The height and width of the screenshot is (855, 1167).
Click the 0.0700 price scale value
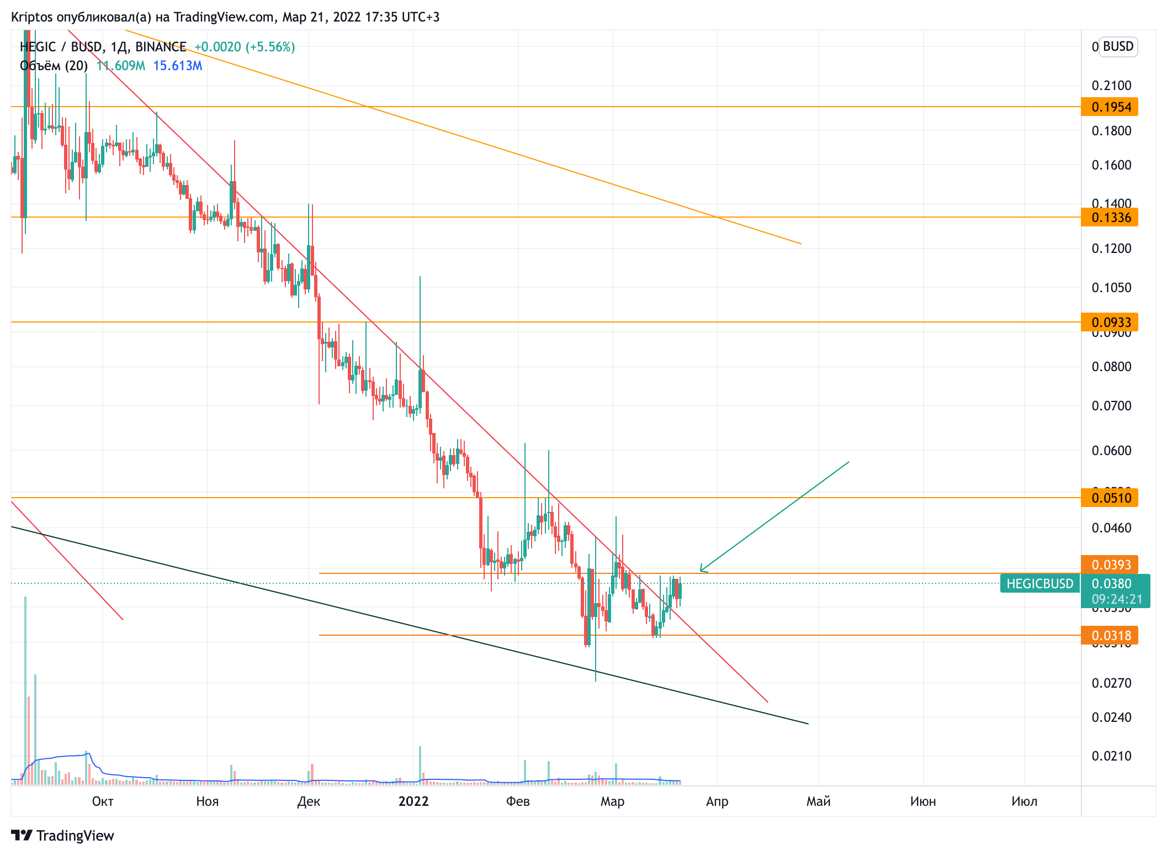1112,406
